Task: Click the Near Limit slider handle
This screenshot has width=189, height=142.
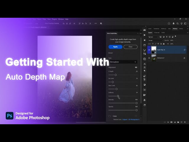Action: click(116, 89)
